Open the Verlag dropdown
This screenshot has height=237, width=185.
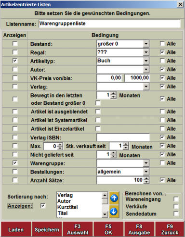146,87
